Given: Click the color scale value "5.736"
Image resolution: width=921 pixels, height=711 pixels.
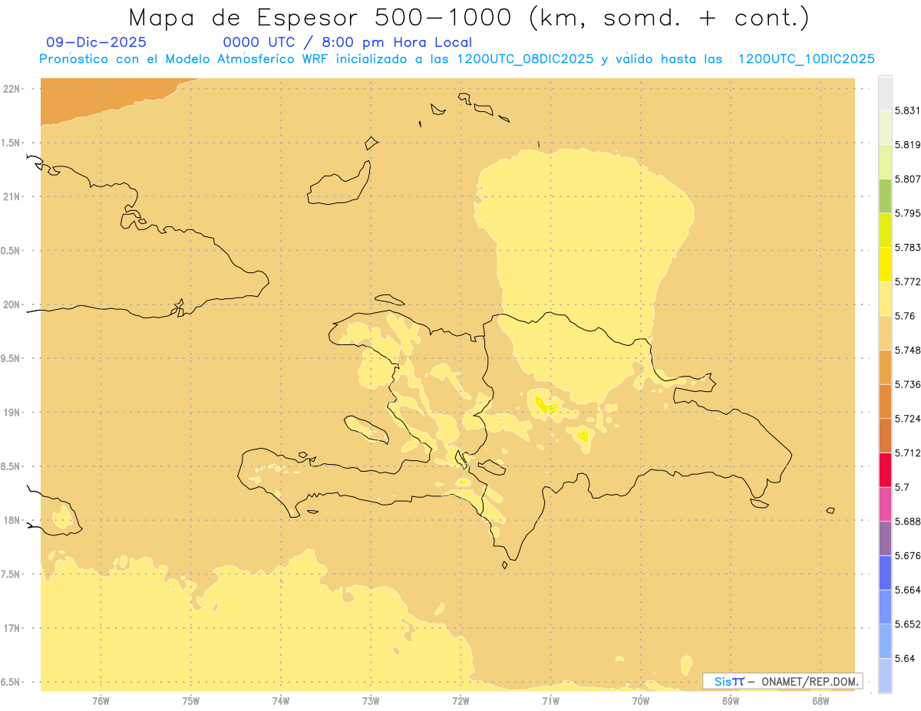Looking at the screenshot, I should pos(907,384).
